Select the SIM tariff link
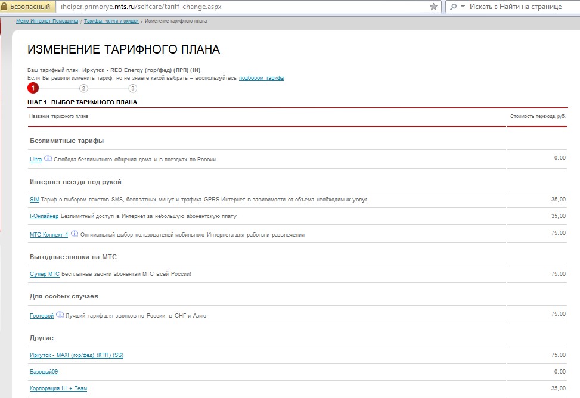Viewport: 580px width, 398px height. point(35,200)
